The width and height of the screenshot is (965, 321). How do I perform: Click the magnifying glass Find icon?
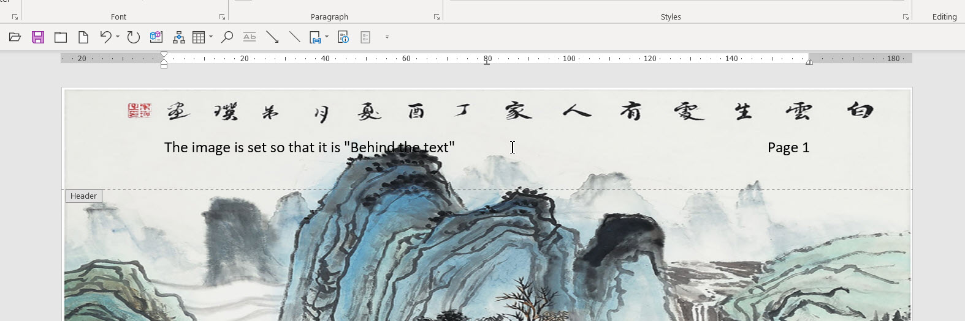pyautogui.click(x=227, y=37)
